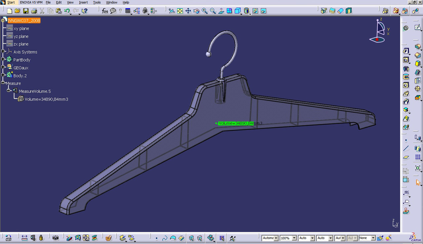Open a file with the Open folder icon
The image size is (423, 244).
[18, 11]
